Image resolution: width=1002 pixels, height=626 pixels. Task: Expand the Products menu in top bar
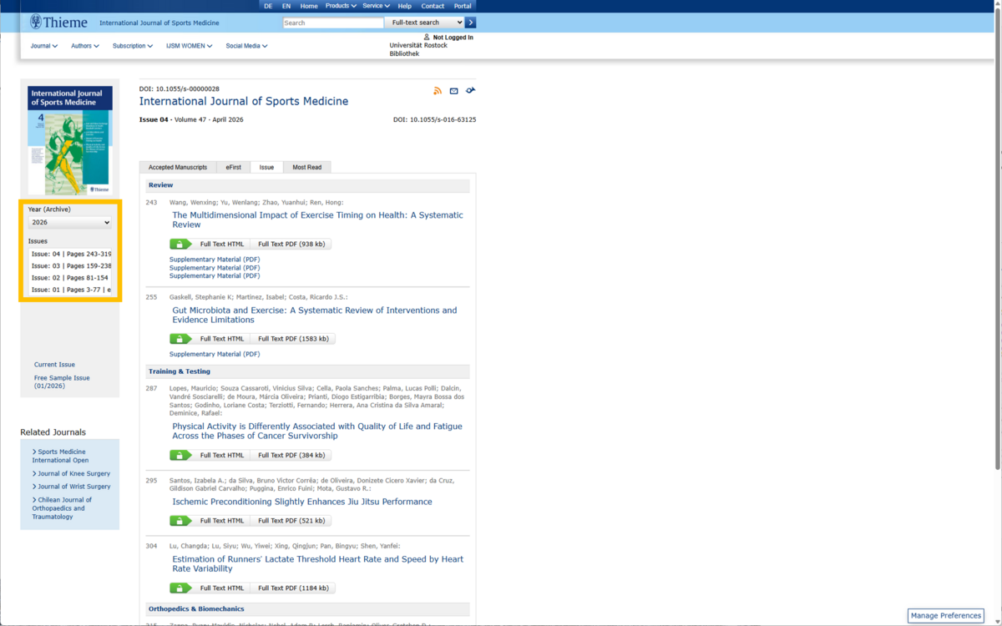pyautogui.click(x=341, y=6)
